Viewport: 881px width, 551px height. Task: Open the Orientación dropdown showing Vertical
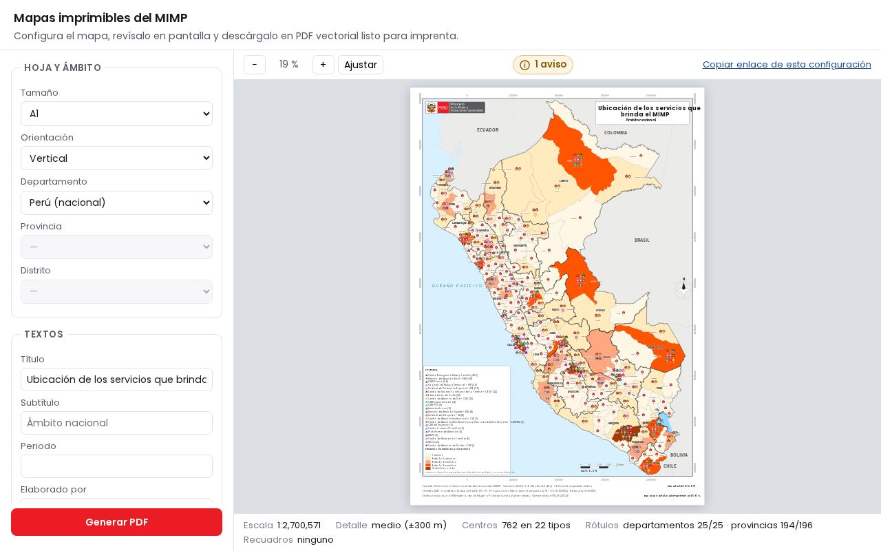(x=116, y=158)
